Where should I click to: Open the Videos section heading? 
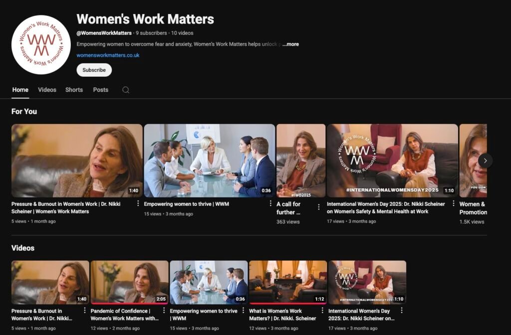(23, 248)
